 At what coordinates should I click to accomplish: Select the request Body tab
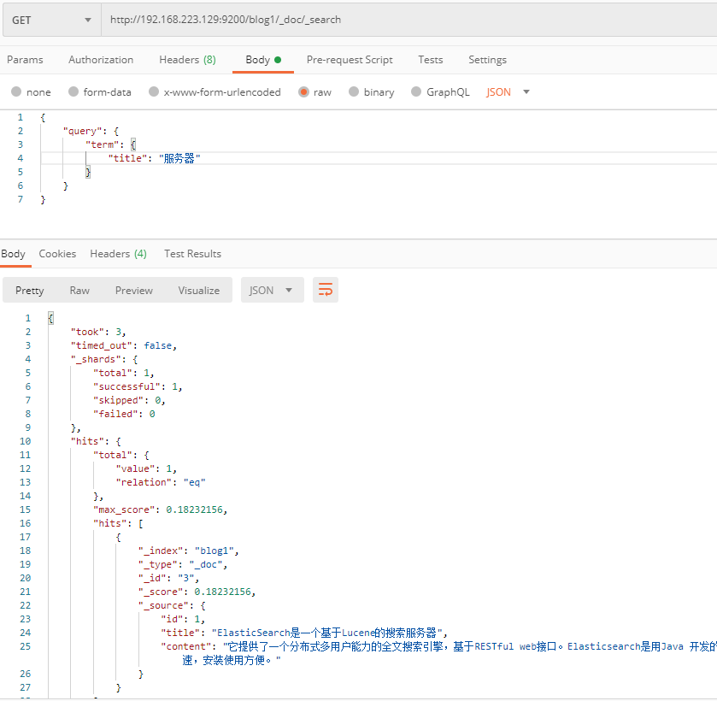[x=263, y=60]
